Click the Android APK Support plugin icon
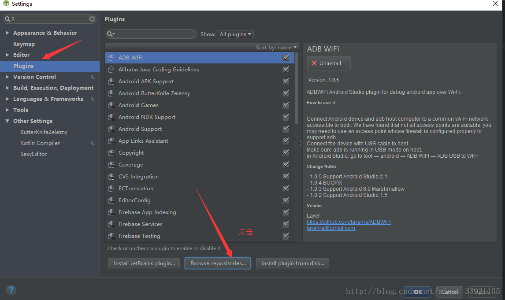505x300 pixels. (111, 81)
